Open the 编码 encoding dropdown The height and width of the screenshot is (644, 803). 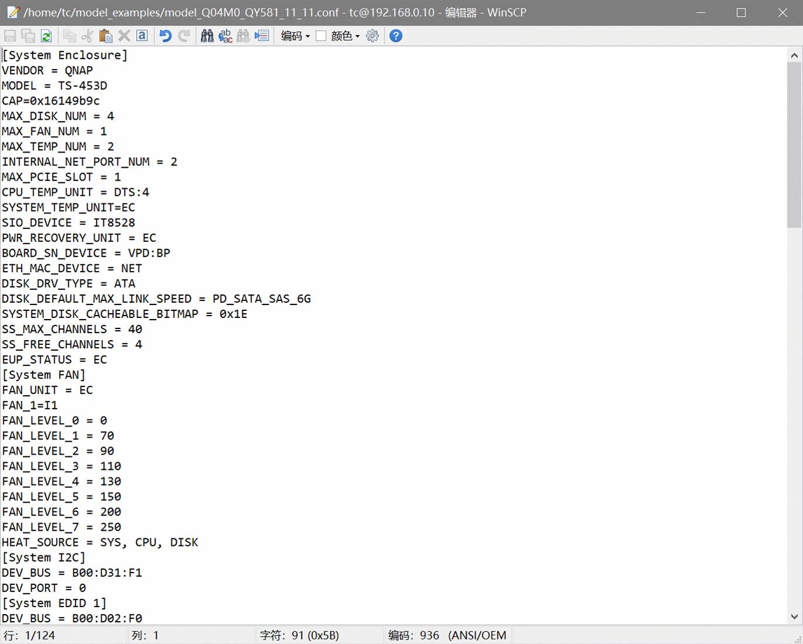click(295, 36)
